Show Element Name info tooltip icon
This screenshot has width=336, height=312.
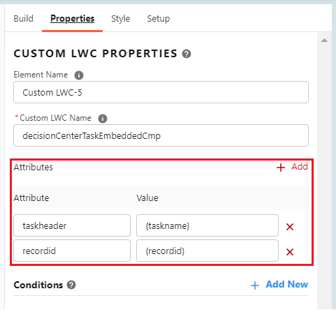[x=79, y=75]
